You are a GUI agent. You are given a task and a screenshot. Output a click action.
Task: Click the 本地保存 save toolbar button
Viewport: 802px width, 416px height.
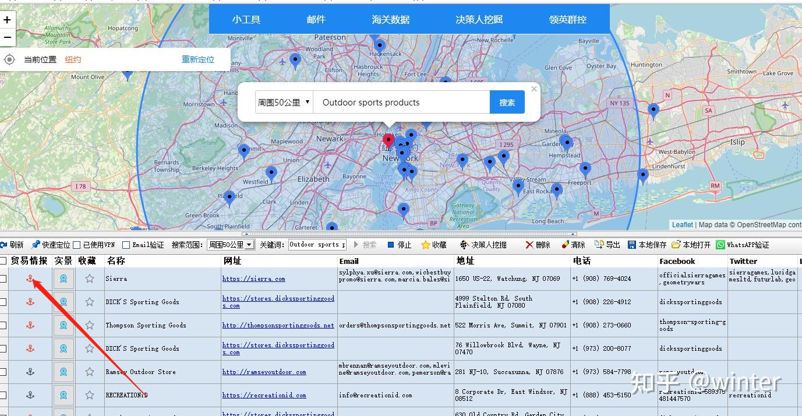coord(647,245)
